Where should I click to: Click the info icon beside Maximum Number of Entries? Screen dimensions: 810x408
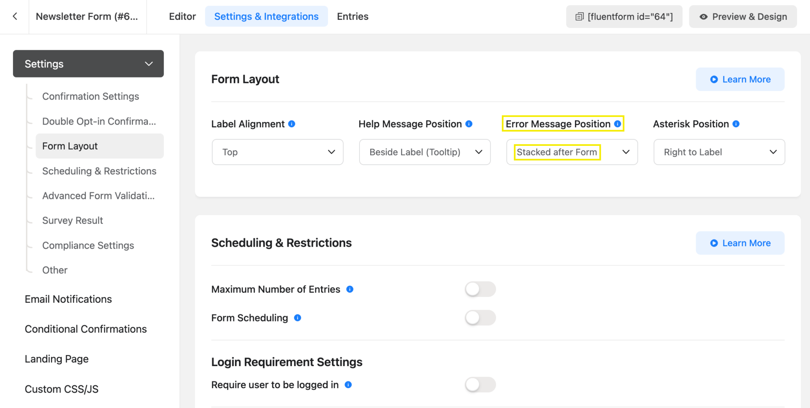[x=350, y=289]
